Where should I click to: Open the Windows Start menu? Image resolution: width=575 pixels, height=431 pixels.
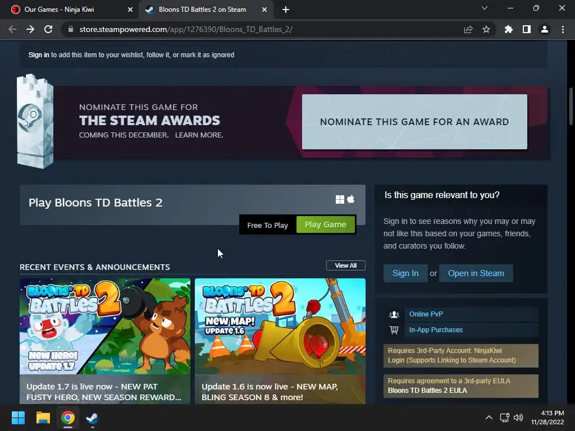click(18, 418)
